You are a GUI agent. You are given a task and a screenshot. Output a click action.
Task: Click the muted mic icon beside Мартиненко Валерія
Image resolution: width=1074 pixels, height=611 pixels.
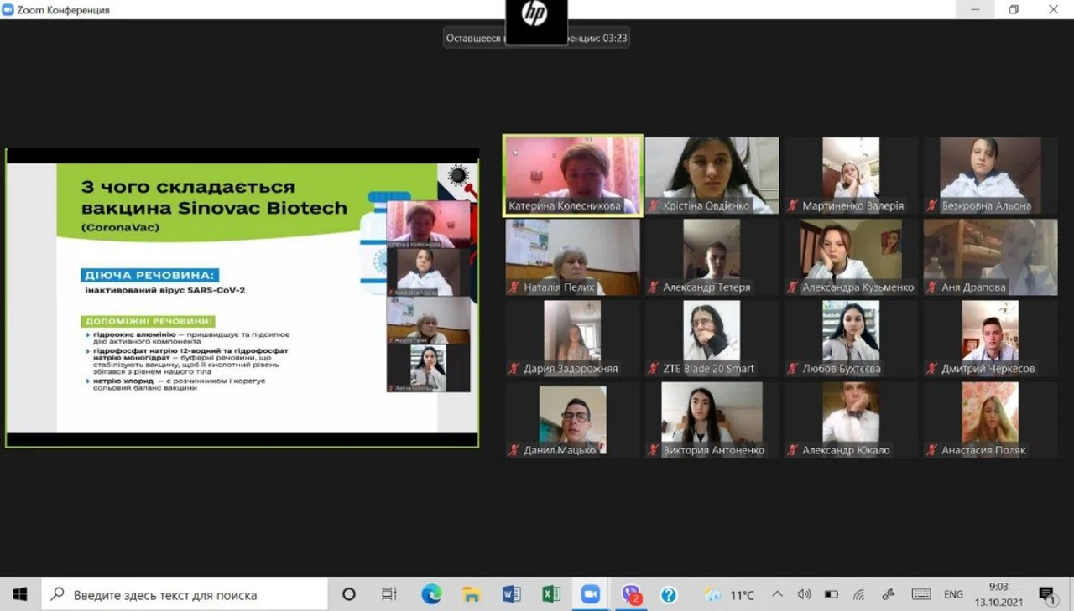click(792, 205)
